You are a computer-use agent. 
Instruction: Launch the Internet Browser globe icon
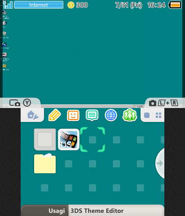tap(111, 115)
